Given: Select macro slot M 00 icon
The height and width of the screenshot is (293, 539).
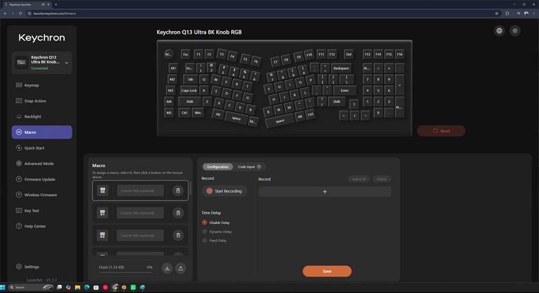Looking at the screenshot, I should tap(102, 191).
